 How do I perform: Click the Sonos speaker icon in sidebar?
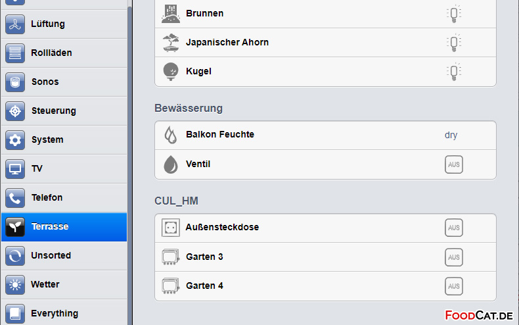click(x=15, y=82)
